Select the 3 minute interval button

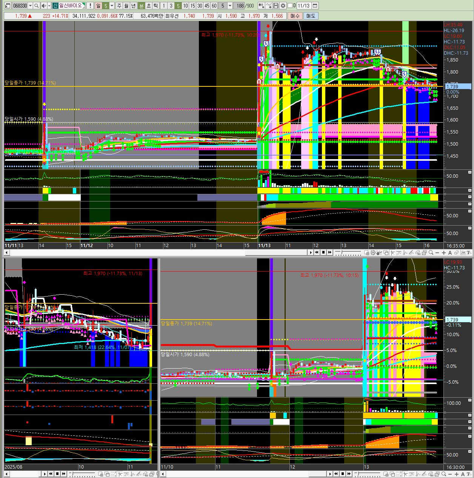tap(171, 6)
